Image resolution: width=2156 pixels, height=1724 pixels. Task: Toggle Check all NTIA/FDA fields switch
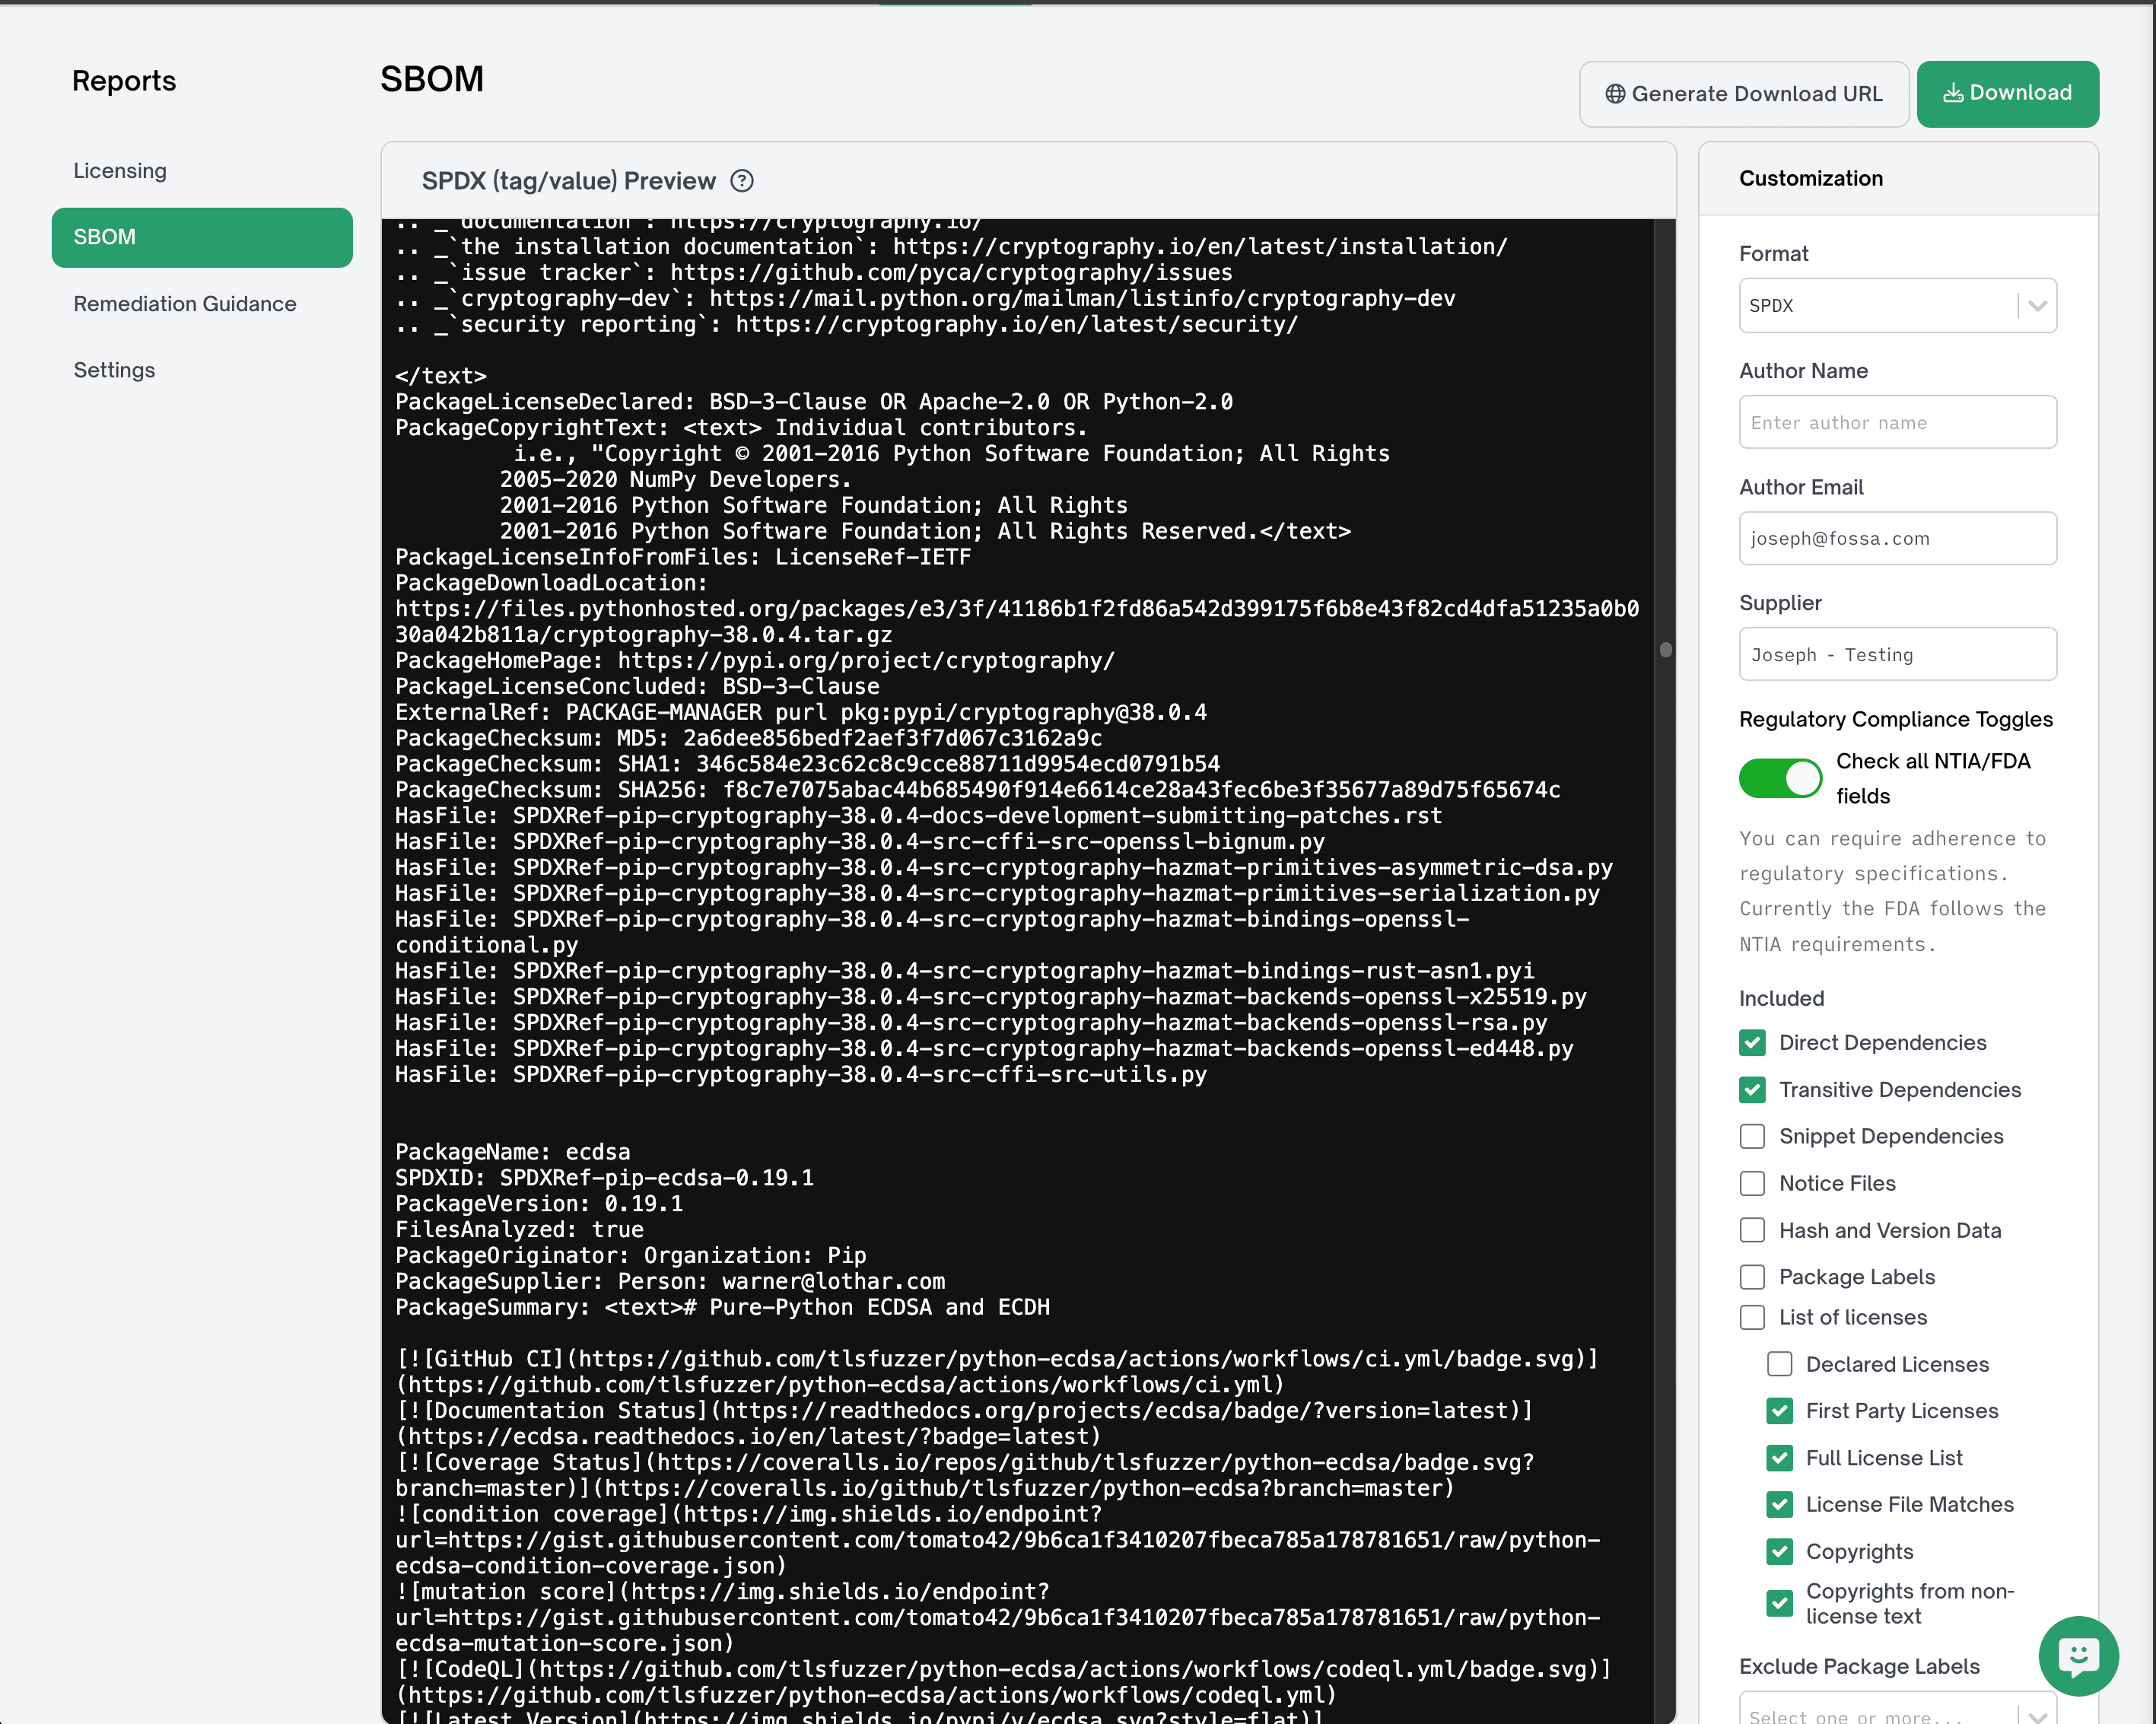coord(1780,778)
